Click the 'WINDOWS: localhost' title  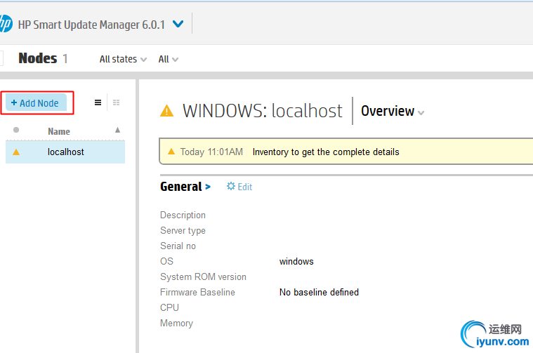click(x=263, y=111)
